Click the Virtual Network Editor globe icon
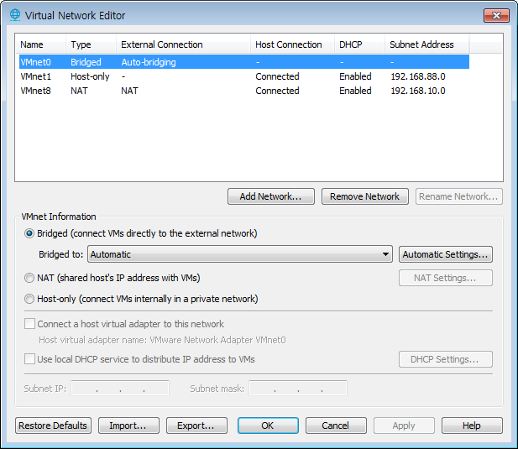 click(x=14, y=15)
